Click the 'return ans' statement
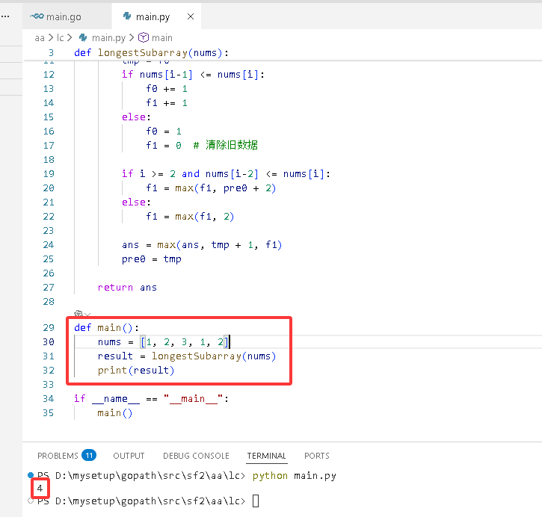 coord(127,288)
